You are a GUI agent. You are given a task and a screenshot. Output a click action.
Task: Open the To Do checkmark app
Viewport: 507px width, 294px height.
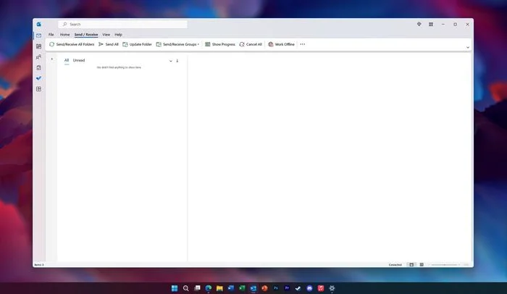click(x=38, y=78)
